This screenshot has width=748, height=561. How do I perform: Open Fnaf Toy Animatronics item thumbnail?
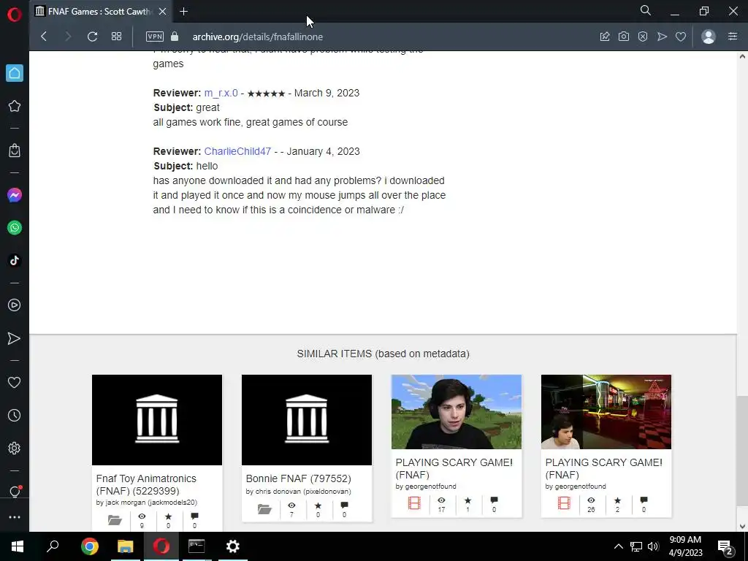click(157, 420)
